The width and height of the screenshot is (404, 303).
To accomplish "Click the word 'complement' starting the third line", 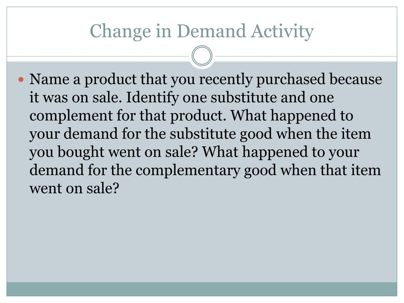I will (71, 116).
